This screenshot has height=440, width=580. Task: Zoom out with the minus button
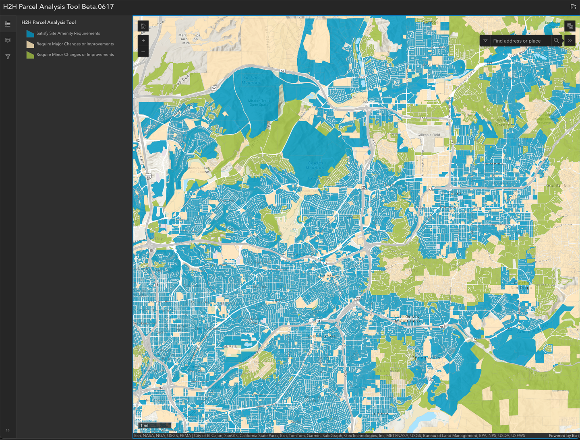coord(143,51)
